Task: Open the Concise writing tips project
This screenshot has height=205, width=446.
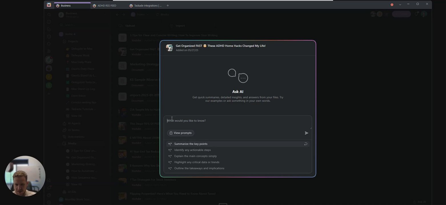Action: pos(84,102)
